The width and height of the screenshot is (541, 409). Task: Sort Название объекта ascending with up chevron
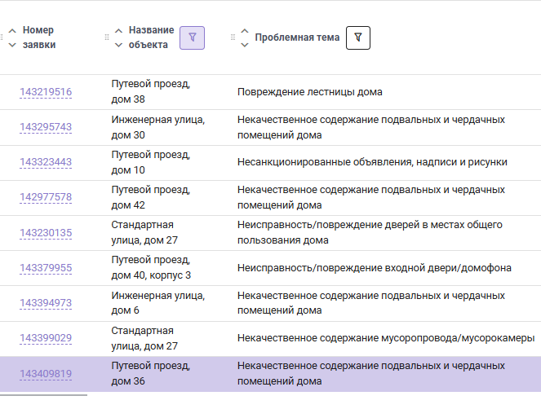tap(118, 31)
